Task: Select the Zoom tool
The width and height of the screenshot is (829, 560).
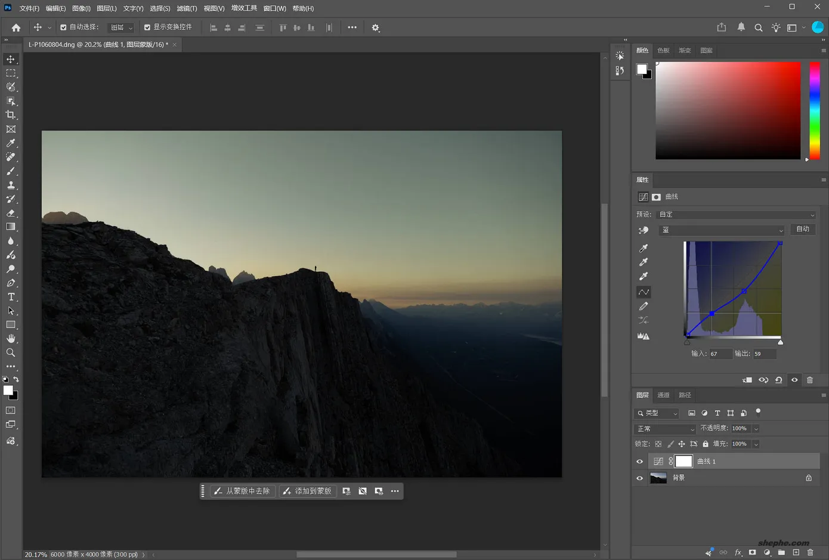Action: [11, 352]
